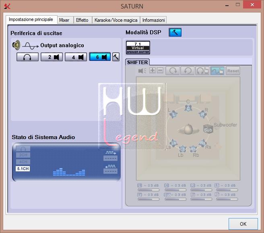Click the SATURN app icon in title bar
264x233 pixels.
pyautogui.click(x=7, y=6)
